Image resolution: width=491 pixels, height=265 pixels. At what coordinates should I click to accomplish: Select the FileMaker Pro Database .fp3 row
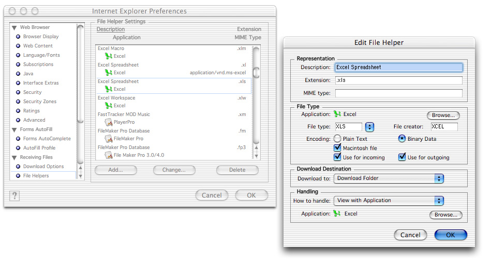pyautogui.click(x=174, y=152)
